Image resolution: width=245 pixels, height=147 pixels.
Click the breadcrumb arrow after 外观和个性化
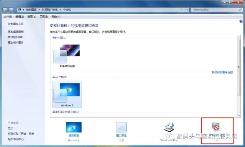tap(60, 10)
